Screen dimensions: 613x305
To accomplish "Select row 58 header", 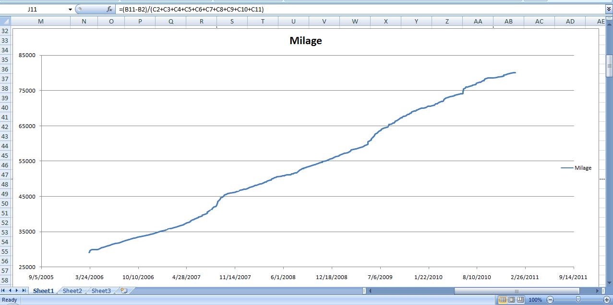I will tap(5, 280).
